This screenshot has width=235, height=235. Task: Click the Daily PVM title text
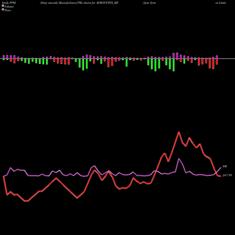pyautogui.click(x=9, y=3)
